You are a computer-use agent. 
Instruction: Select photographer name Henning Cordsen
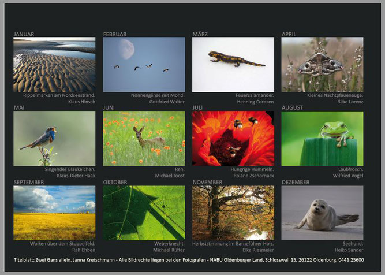255,102
